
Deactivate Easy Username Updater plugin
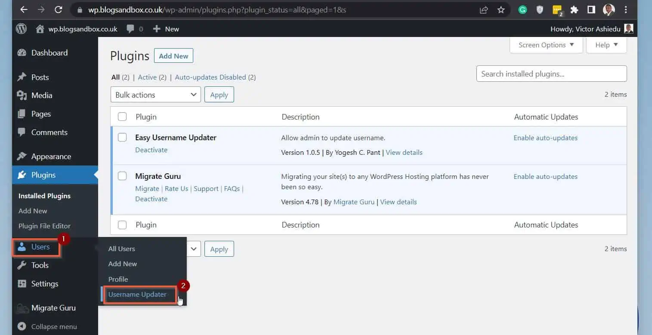(151, 150)
